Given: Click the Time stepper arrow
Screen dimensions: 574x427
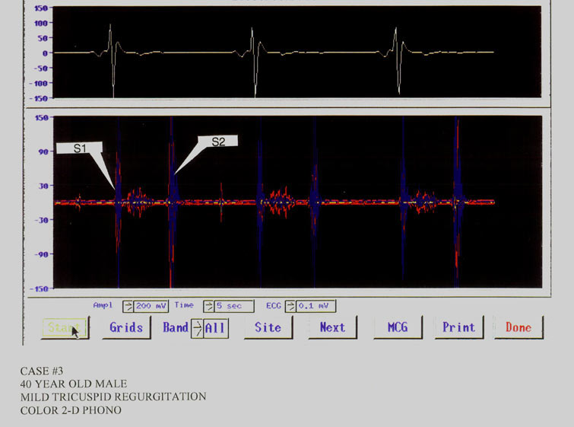Looking at the screenshot, I should click(x=207, y=306).
